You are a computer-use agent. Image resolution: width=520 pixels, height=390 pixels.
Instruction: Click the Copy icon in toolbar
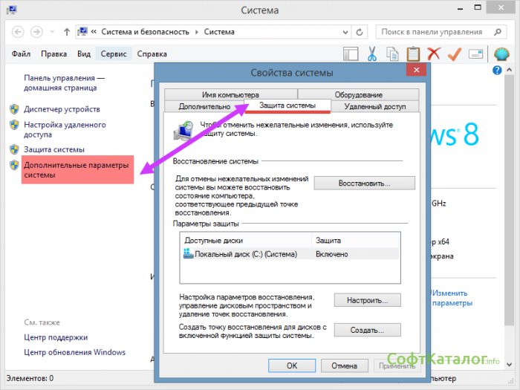[393, 54]
